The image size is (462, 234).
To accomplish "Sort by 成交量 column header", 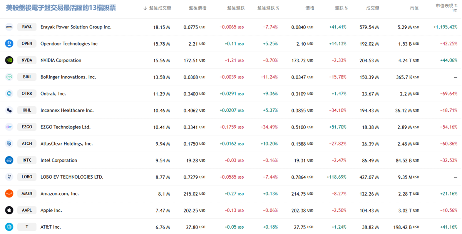I will (x=373, y=8).
